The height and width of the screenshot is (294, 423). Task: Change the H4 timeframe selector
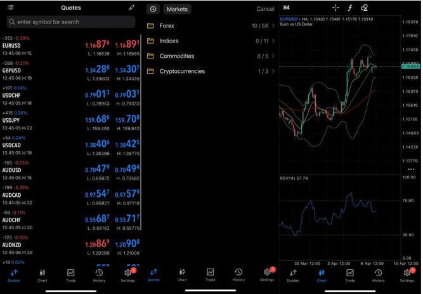click(286, 8)
